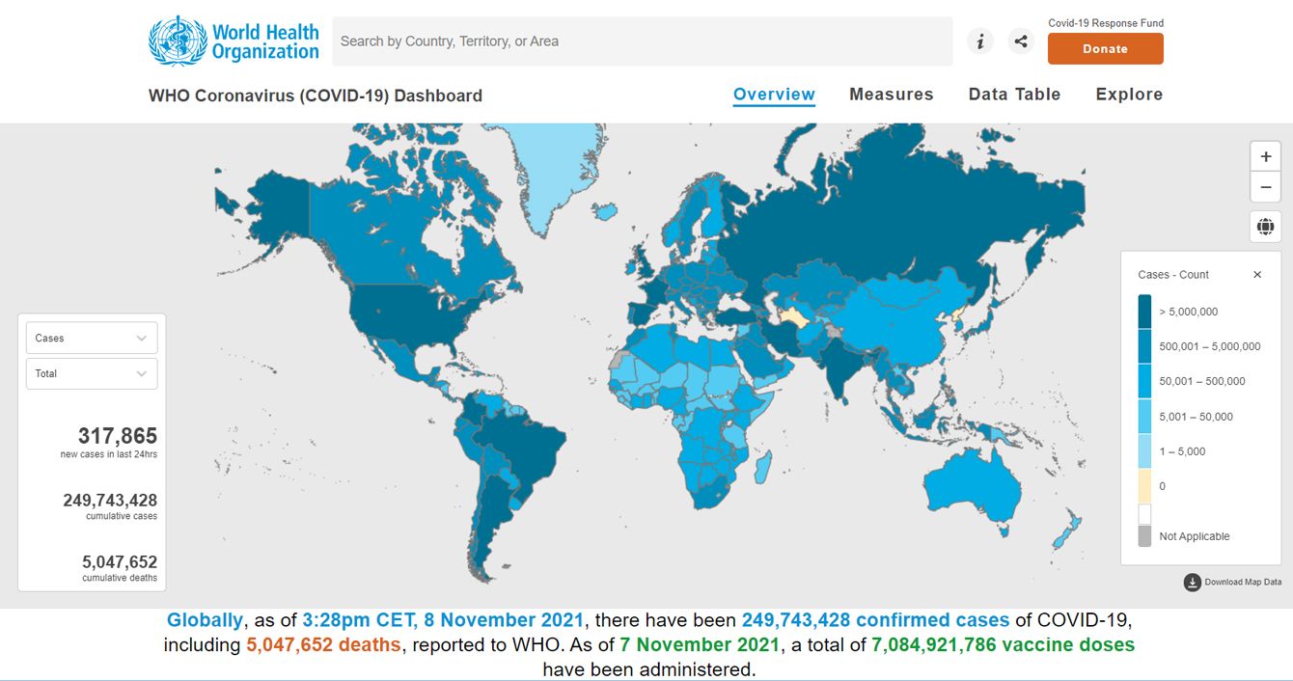Screen dimensions: 1293x681
Task: Click the Globally link in summary text
Action: pyautogui.click(x=205, y=620)
